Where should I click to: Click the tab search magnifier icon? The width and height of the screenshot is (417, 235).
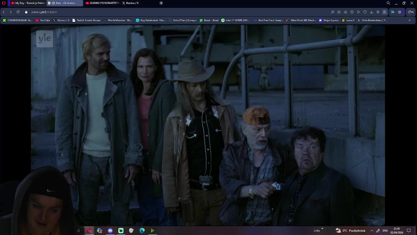pyautogui.click(x=388, y=3)
